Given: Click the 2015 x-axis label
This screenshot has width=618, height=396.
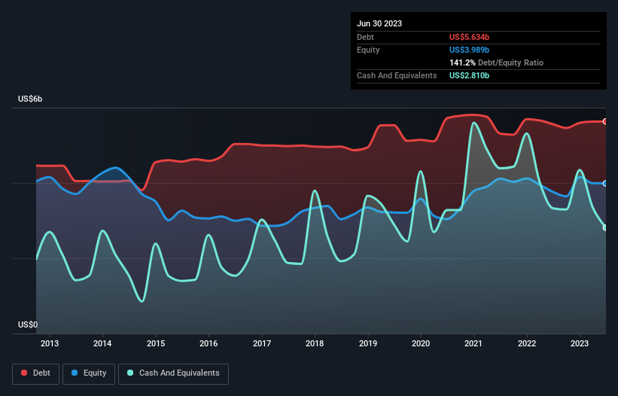Looking at the screenshot, I should 156,343.
